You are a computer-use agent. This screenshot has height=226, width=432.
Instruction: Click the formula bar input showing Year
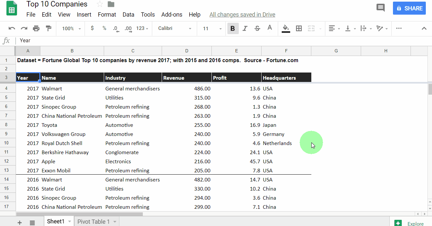[x=224, y=41]
